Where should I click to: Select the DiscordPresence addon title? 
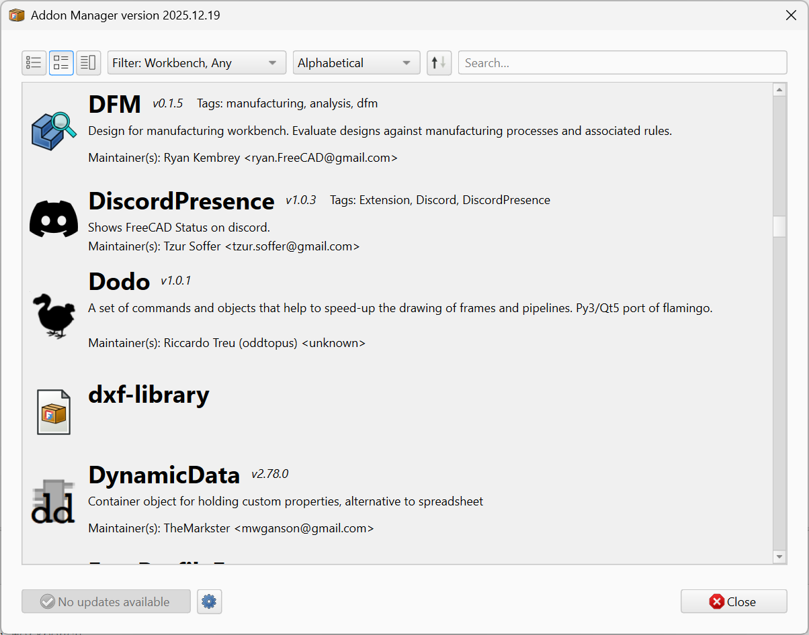point(181,201)
